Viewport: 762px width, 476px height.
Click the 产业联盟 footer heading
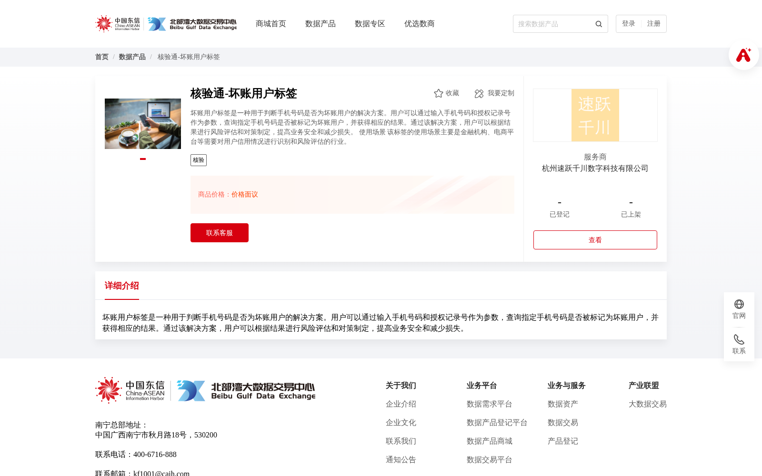(x=644, y=386)
